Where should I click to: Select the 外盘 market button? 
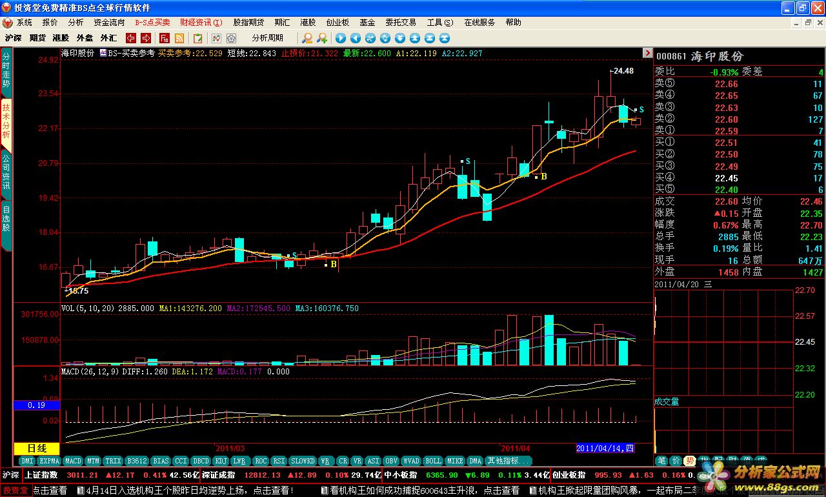pos(85,38)
